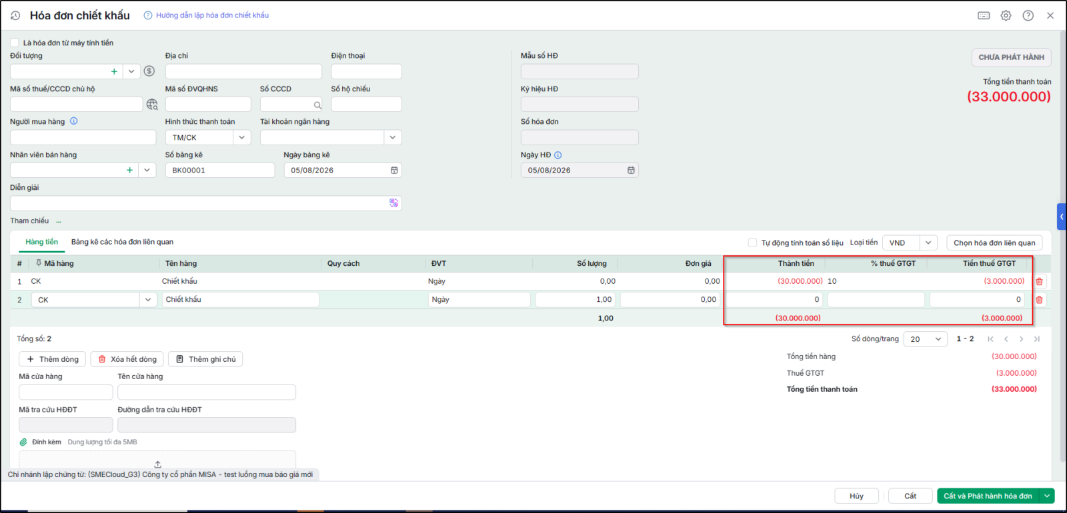The width and height of the screenshot is (1067, 513).
Task: Click Mã cửa hàng input field
Action: coord(66,392)
